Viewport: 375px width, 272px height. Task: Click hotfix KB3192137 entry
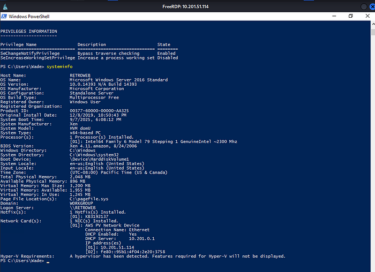[89, 216]
